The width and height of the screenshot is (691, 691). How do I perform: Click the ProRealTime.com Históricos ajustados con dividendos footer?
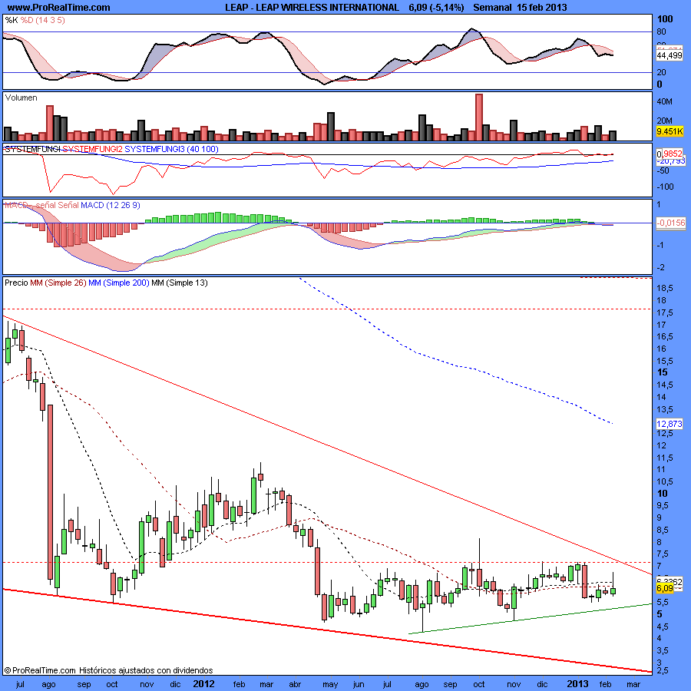[108, 670]
